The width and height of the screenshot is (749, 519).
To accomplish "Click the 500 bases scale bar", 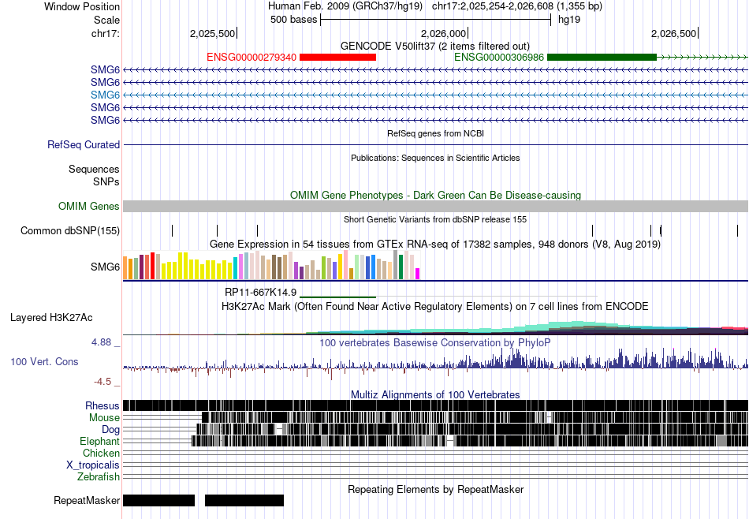I will [x=436, y=20].
